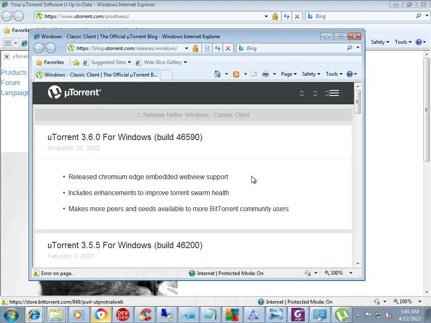Click the scroll down arrow in front window
The height and width of the screenshot is (323, 431).
coord(358,263)
